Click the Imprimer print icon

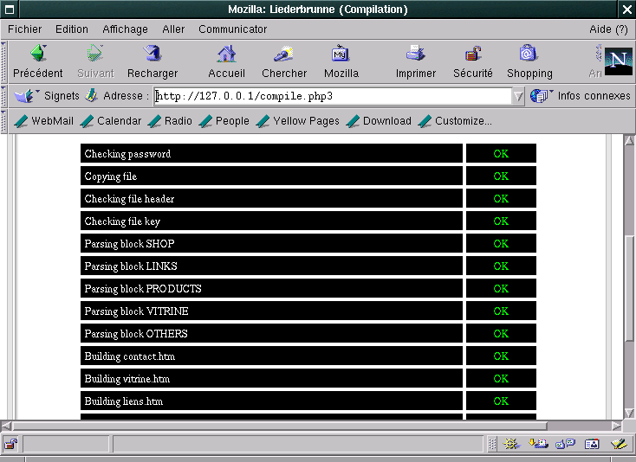(416, 61)
